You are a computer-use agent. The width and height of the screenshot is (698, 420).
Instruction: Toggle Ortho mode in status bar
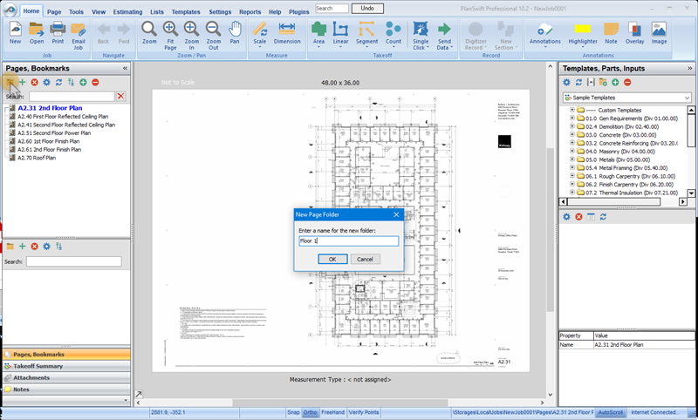tap(310, 412)
